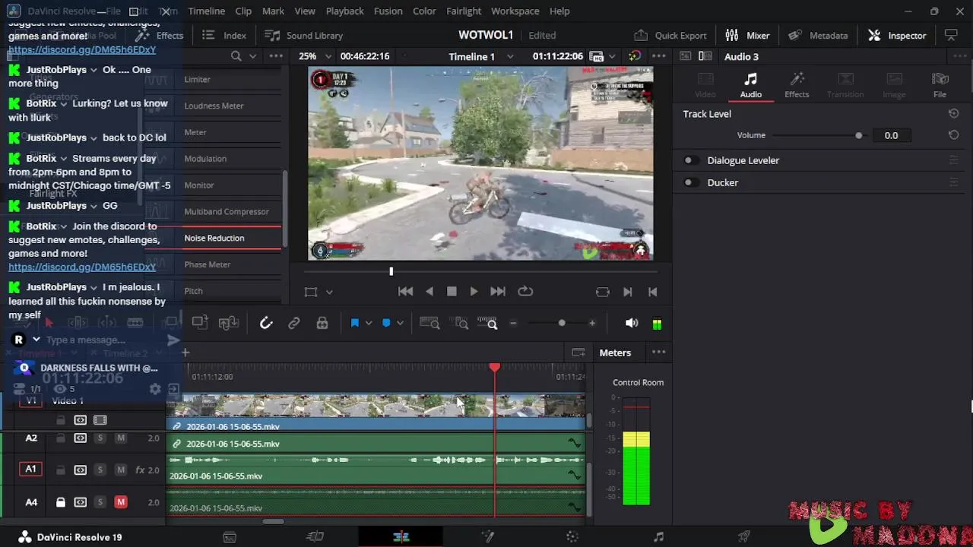
Task: Mute track A2 with M button
Action: 120,438
